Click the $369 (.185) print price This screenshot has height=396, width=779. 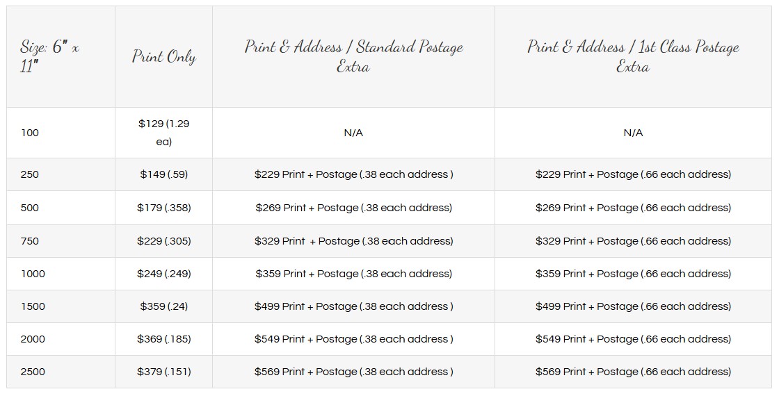point(163,339)
